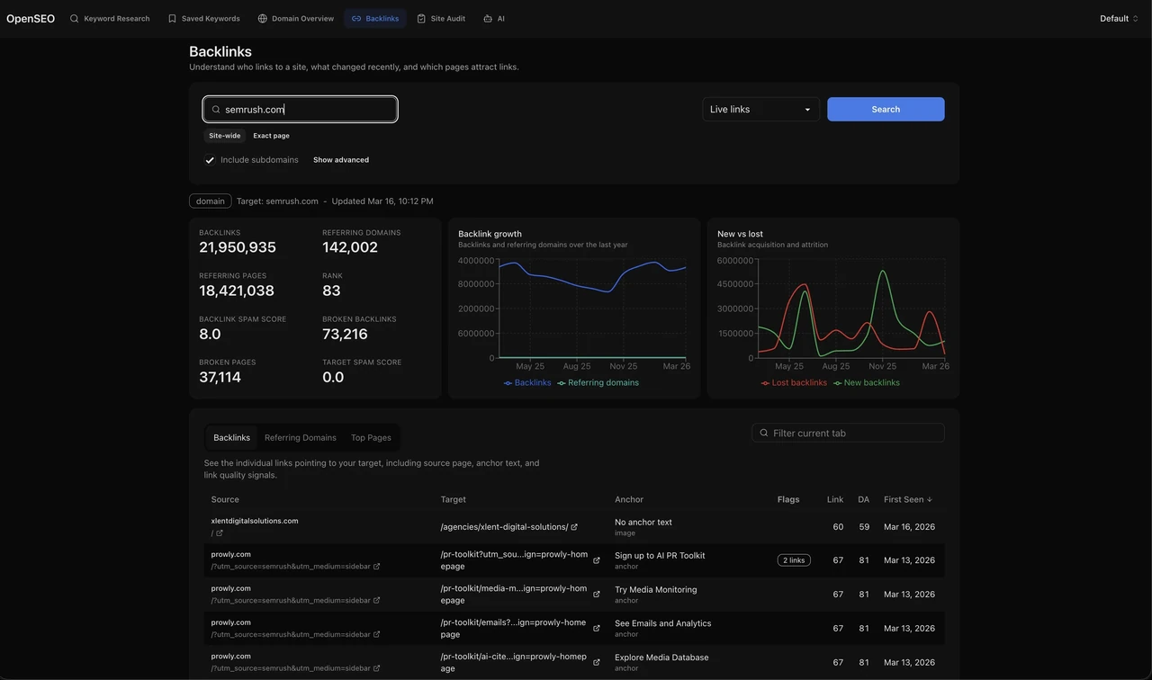This screenshot has width=1152, height=680.
Task: Open external link for Sign up to AI PR Toolkit target
Action: point(596,560)
